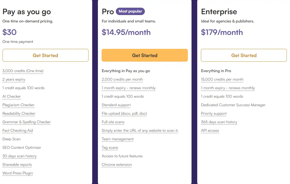Click the Team management link
Viewport: 290px width, 184px height.
pos(118,139)
